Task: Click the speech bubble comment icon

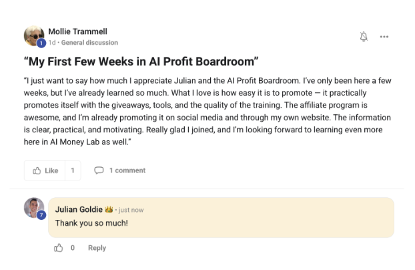Action: pyautogui.click(x=99, y=170)
